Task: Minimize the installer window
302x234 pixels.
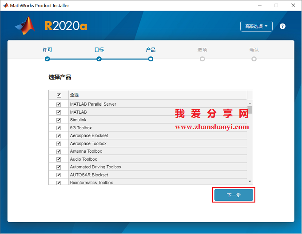Action: click(260, 5)
